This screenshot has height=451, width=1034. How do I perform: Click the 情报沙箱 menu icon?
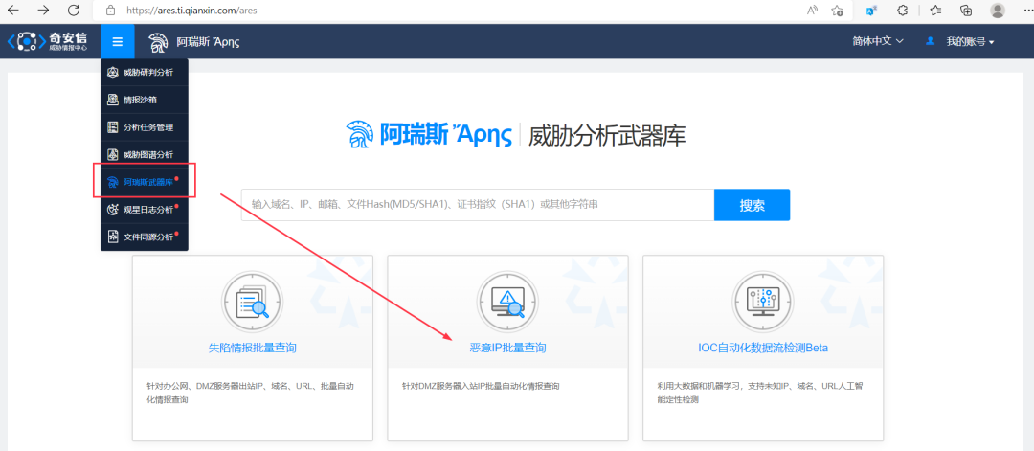tap(113, 100)
